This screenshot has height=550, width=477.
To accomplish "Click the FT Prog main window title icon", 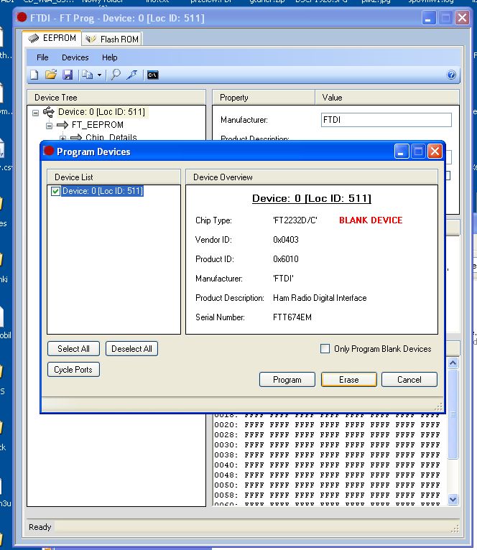I will pos(22,17).
